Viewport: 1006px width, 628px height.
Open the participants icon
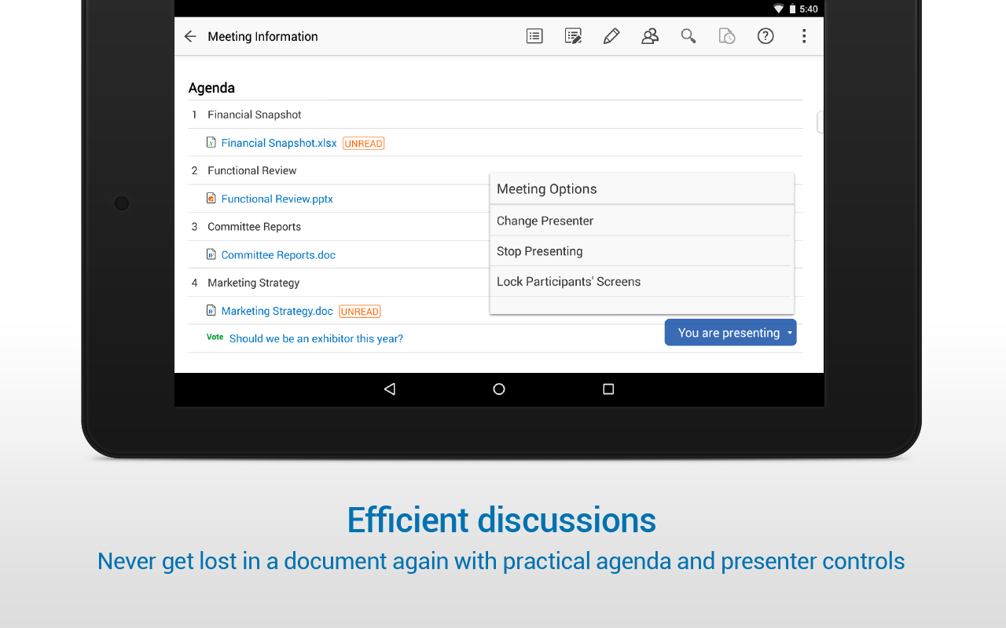(650, 36)
